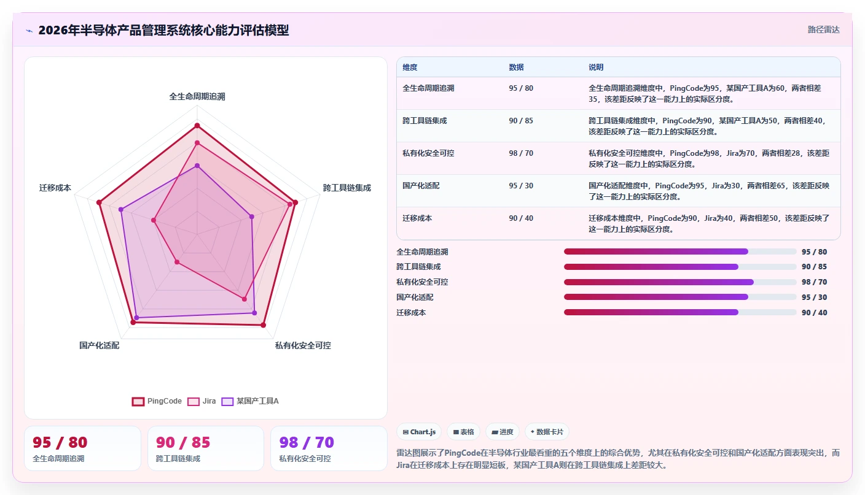Click 全生命周期追溯 radar axis label
Screen dimensions: 865x495
[x=197, y=97]
